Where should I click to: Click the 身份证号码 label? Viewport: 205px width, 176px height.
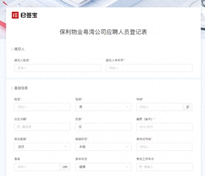click(144, 139)
